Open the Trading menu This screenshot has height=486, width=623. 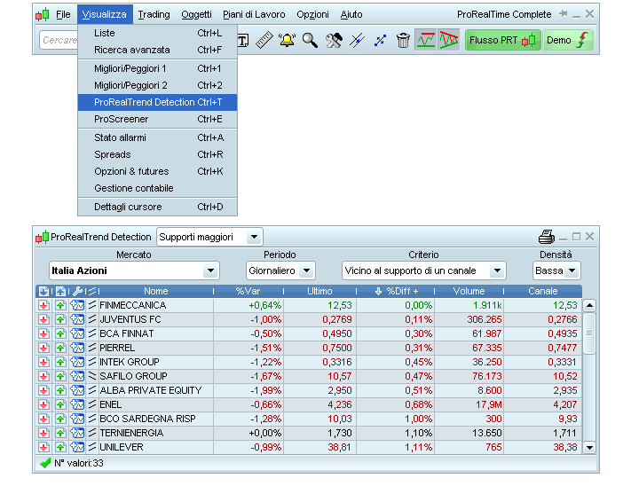coord(154,15)
